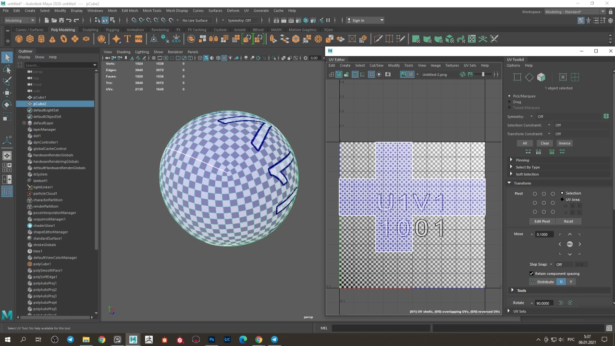Open the Modeling menu set dropdown

coord(19,20)
